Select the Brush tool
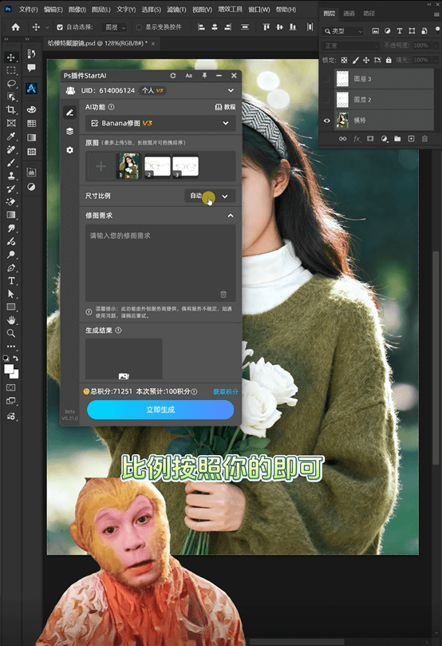The width and height of the screenshot is (442, 646). (11, 162)
